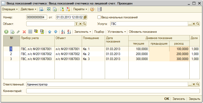Move the row down with blue arrow
The height and width of the screenshot is (103, 203).
(x=56, y=32)
